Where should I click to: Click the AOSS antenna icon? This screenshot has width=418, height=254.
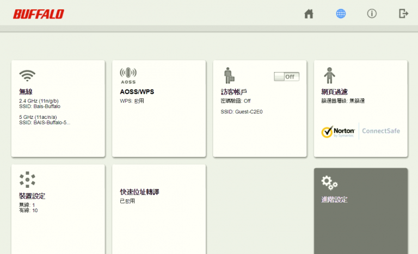coord(128,74)
